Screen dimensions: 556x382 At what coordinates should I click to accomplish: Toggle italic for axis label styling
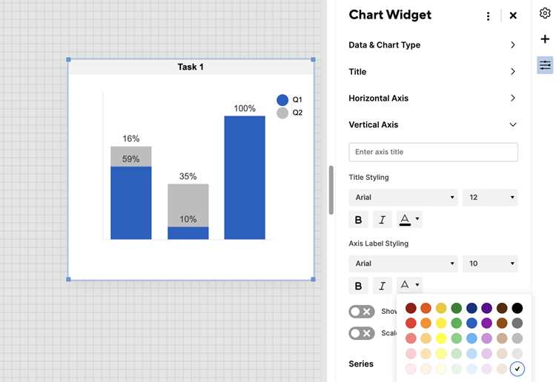pyautogui.click(x=383, y=286)
